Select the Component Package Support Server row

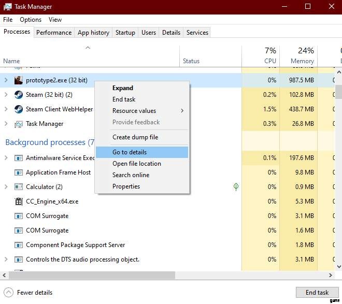pyautogui.click(x=167, y=245)
